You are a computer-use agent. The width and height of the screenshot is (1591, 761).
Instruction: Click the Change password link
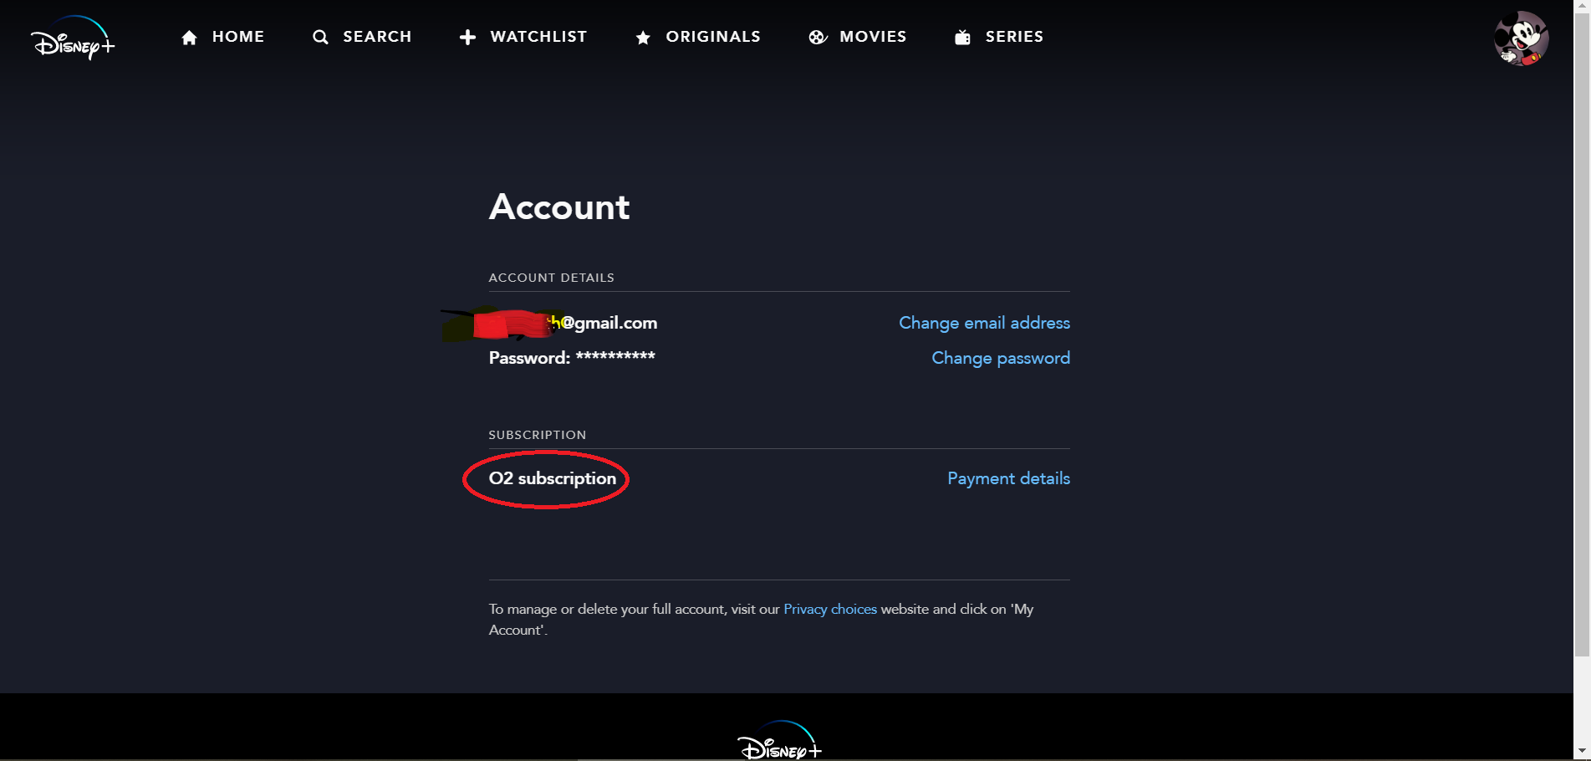[1001, 358]
